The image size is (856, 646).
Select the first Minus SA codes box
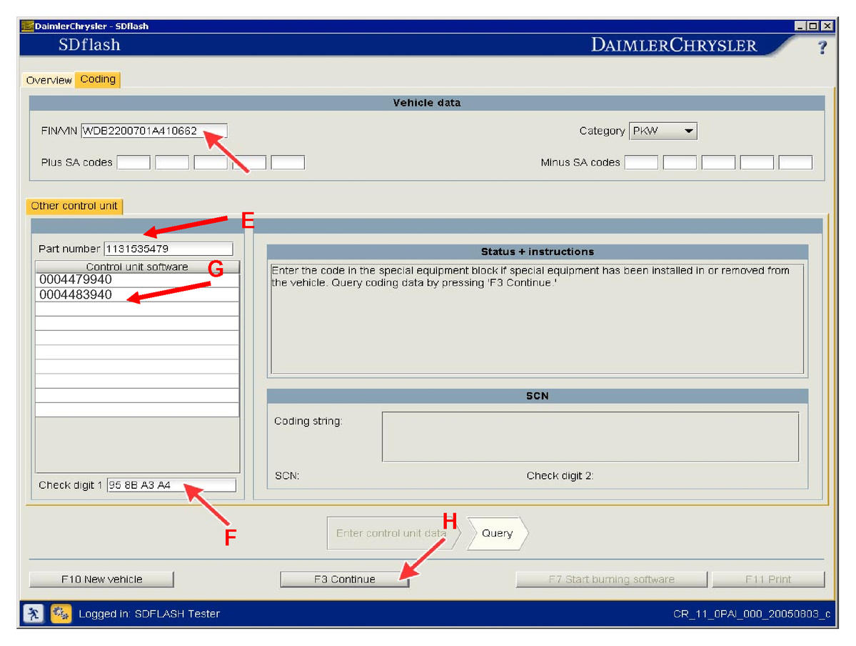click(641, 163)
